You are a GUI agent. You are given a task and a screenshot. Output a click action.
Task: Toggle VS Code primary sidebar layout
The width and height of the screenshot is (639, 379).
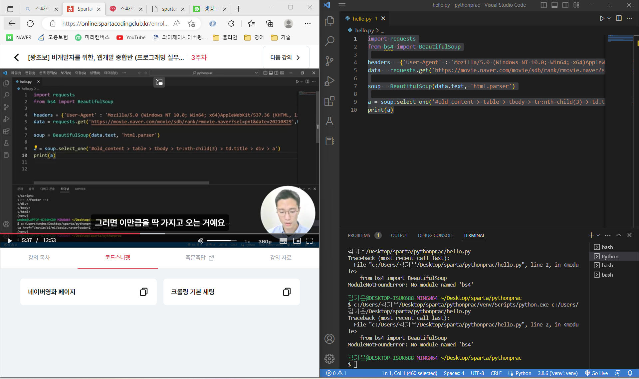(544, 5)
